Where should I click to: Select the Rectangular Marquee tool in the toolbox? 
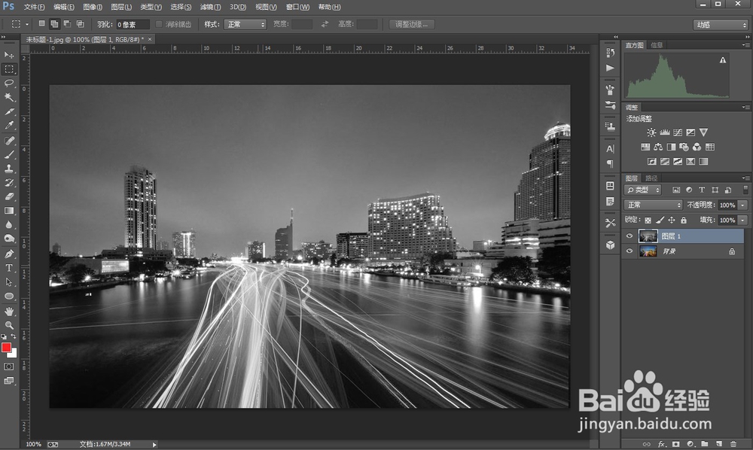pyautogui.click(x=8, y=69)
